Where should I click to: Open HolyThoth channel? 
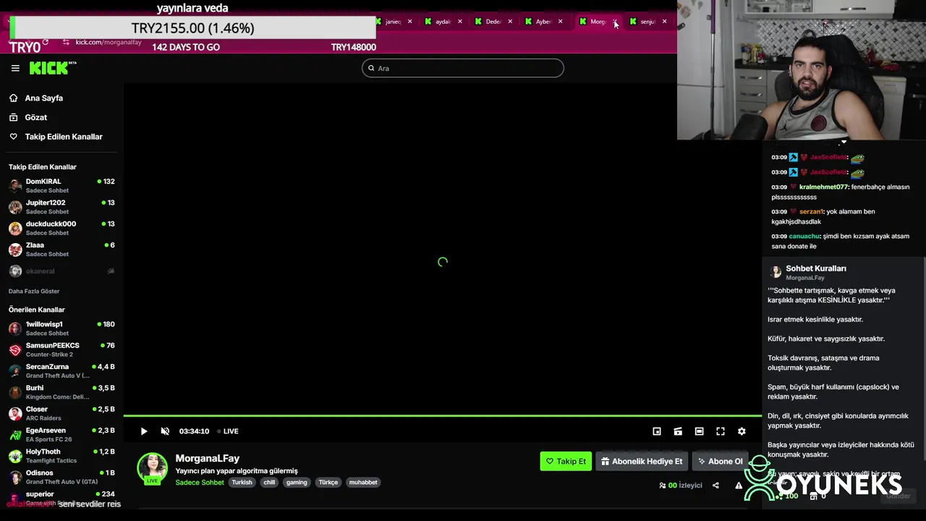coord(61,456)
